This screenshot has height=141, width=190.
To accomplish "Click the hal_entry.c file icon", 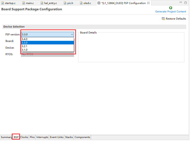I will pyautogui.click(x=42, y=3).
